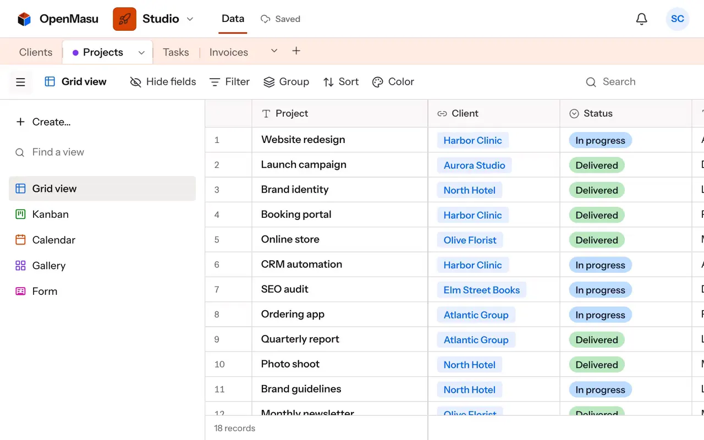This screenshot has height=440, width=704.
Task: Click the Kanban view icon in sidebar
Action: click(x=20, y=215)
